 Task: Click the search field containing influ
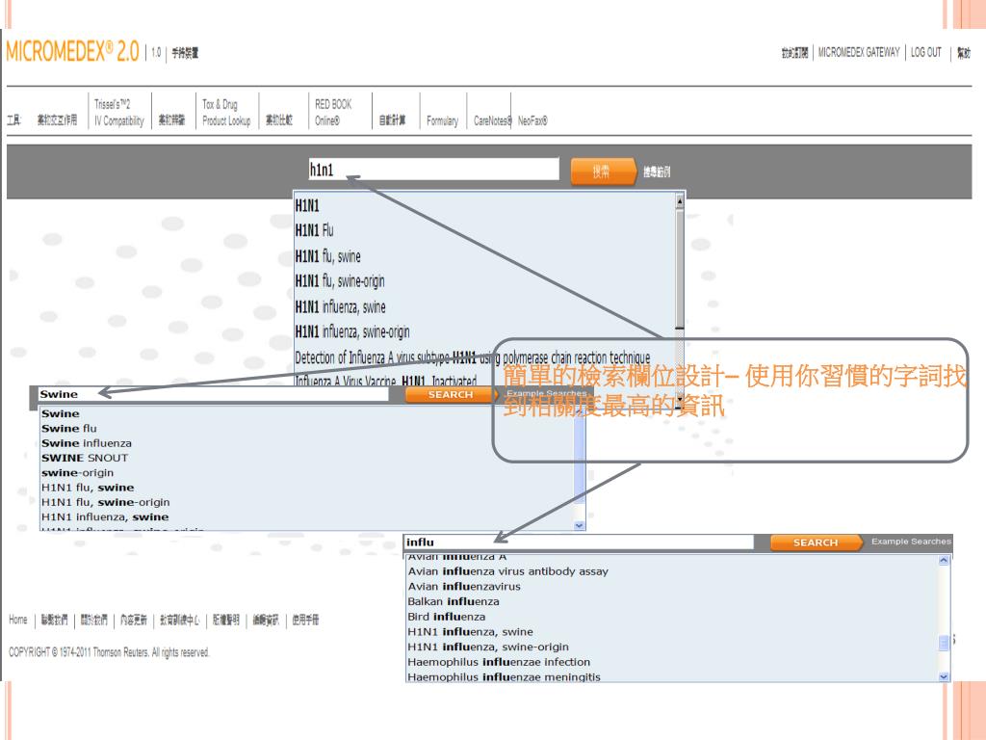(x=579, y=542)
